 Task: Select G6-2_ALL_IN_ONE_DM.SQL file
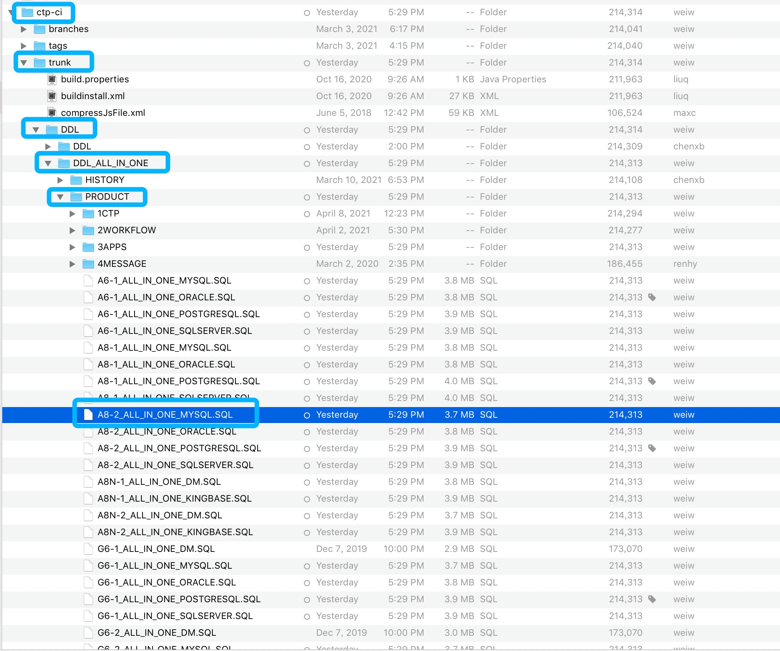[157, 633]
